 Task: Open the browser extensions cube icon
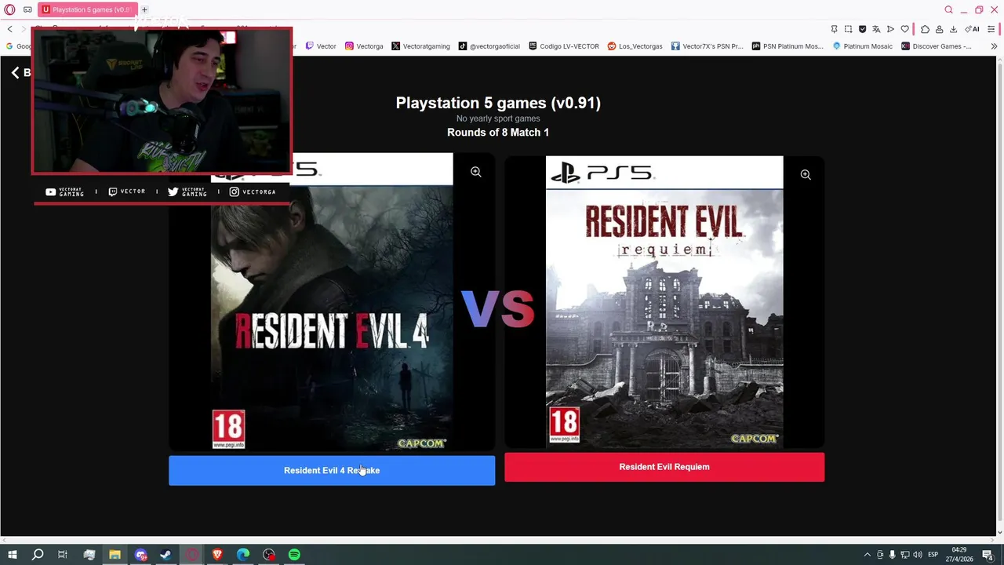point(925,29)
